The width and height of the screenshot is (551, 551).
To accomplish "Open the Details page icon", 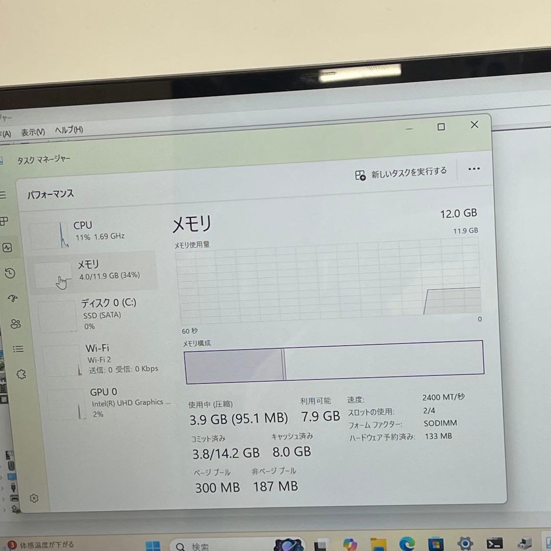I will click(18, 349).
